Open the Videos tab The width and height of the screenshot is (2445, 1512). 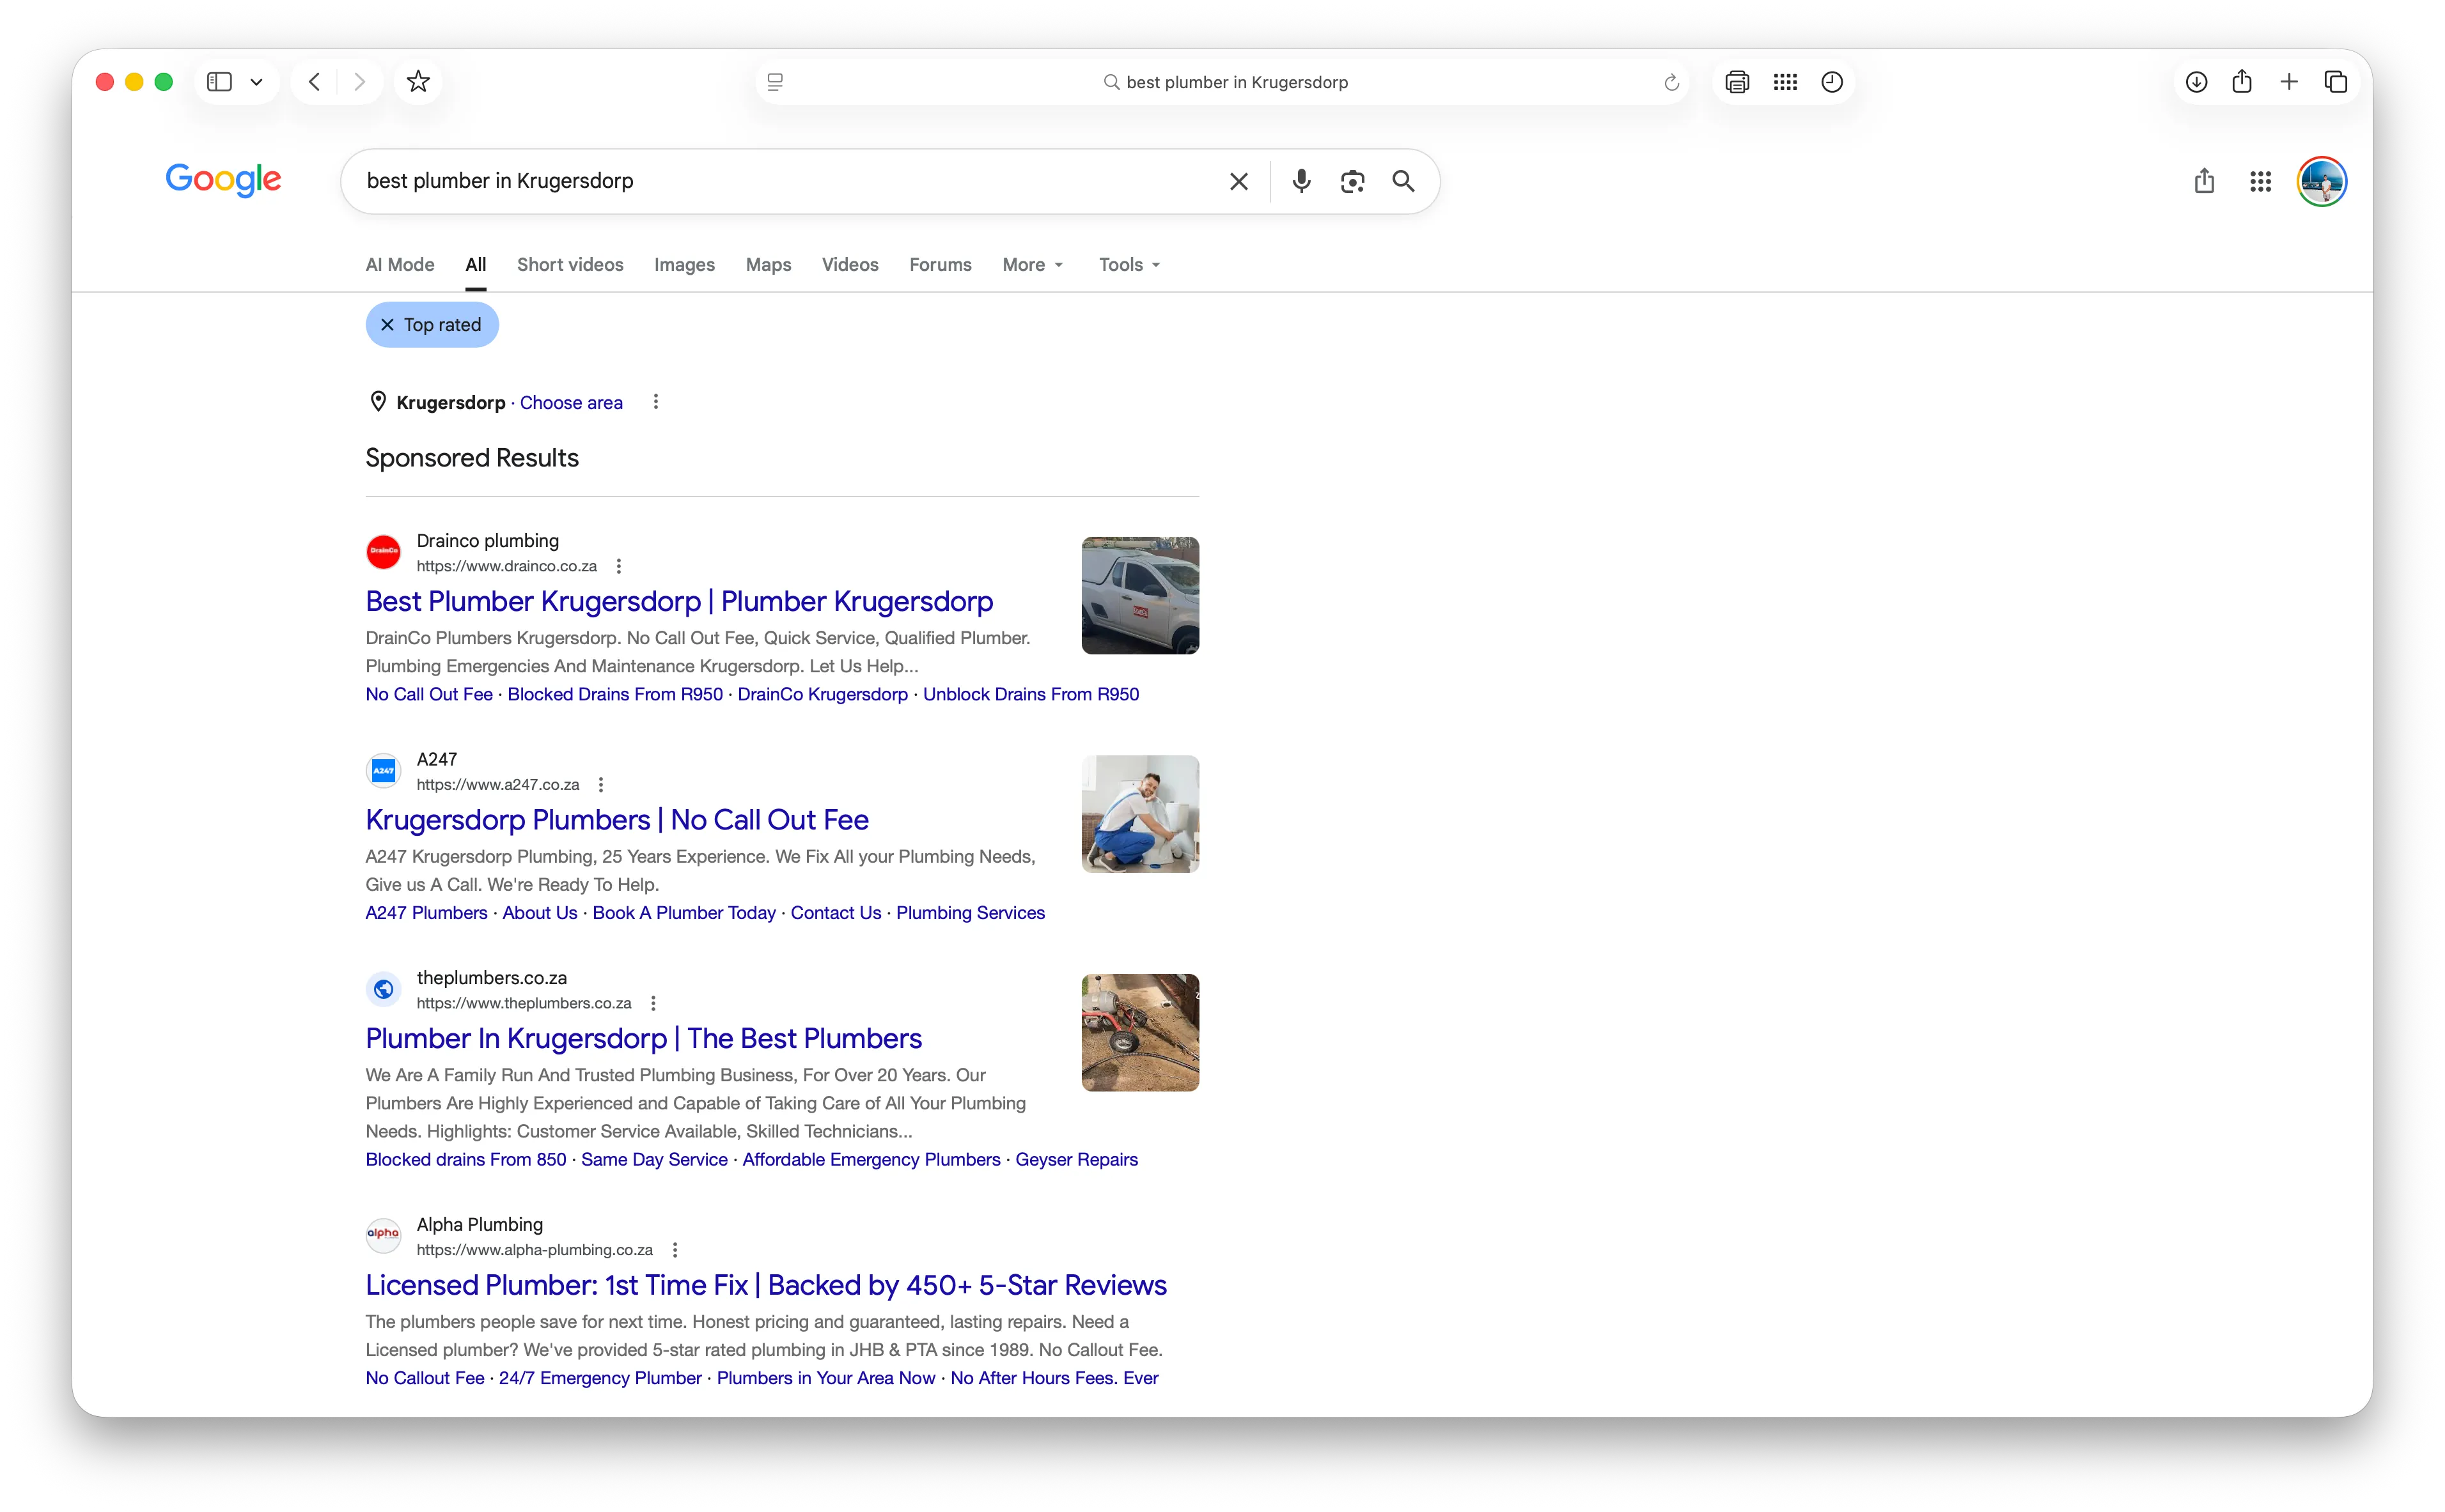tap(850, 265)
